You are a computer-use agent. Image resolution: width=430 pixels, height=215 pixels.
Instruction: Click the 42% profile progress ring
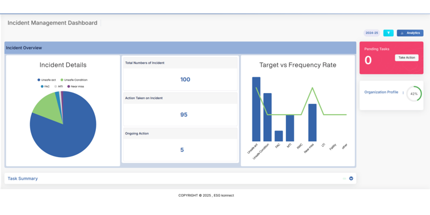414,94
